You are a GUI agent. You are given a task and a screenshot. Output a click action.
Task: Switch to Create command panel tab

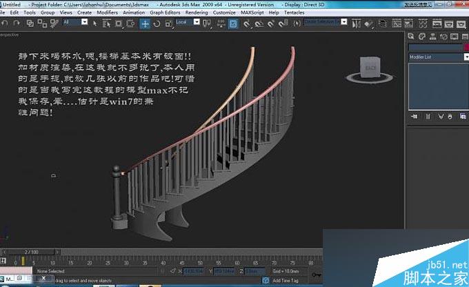click(411, 37)
